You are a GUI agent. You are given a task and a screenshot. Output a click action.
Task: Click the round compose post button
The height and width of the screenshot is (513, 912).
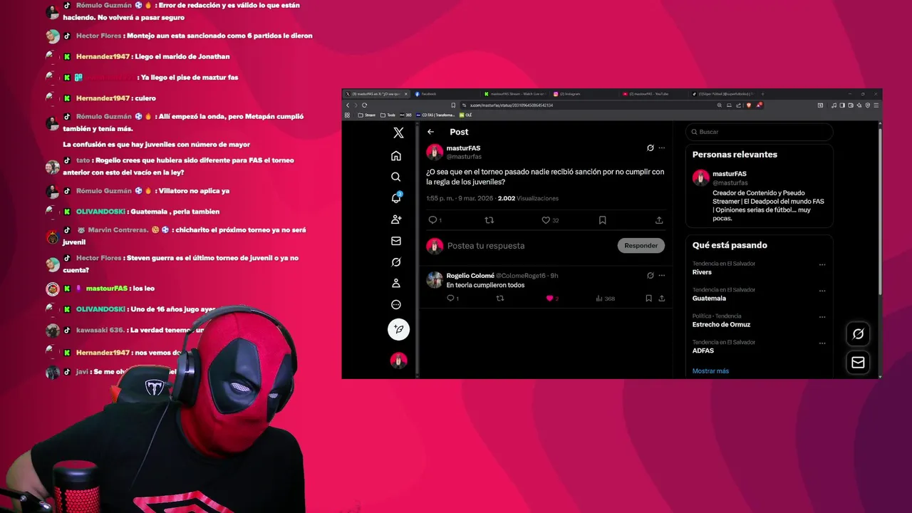click(398, 329)
